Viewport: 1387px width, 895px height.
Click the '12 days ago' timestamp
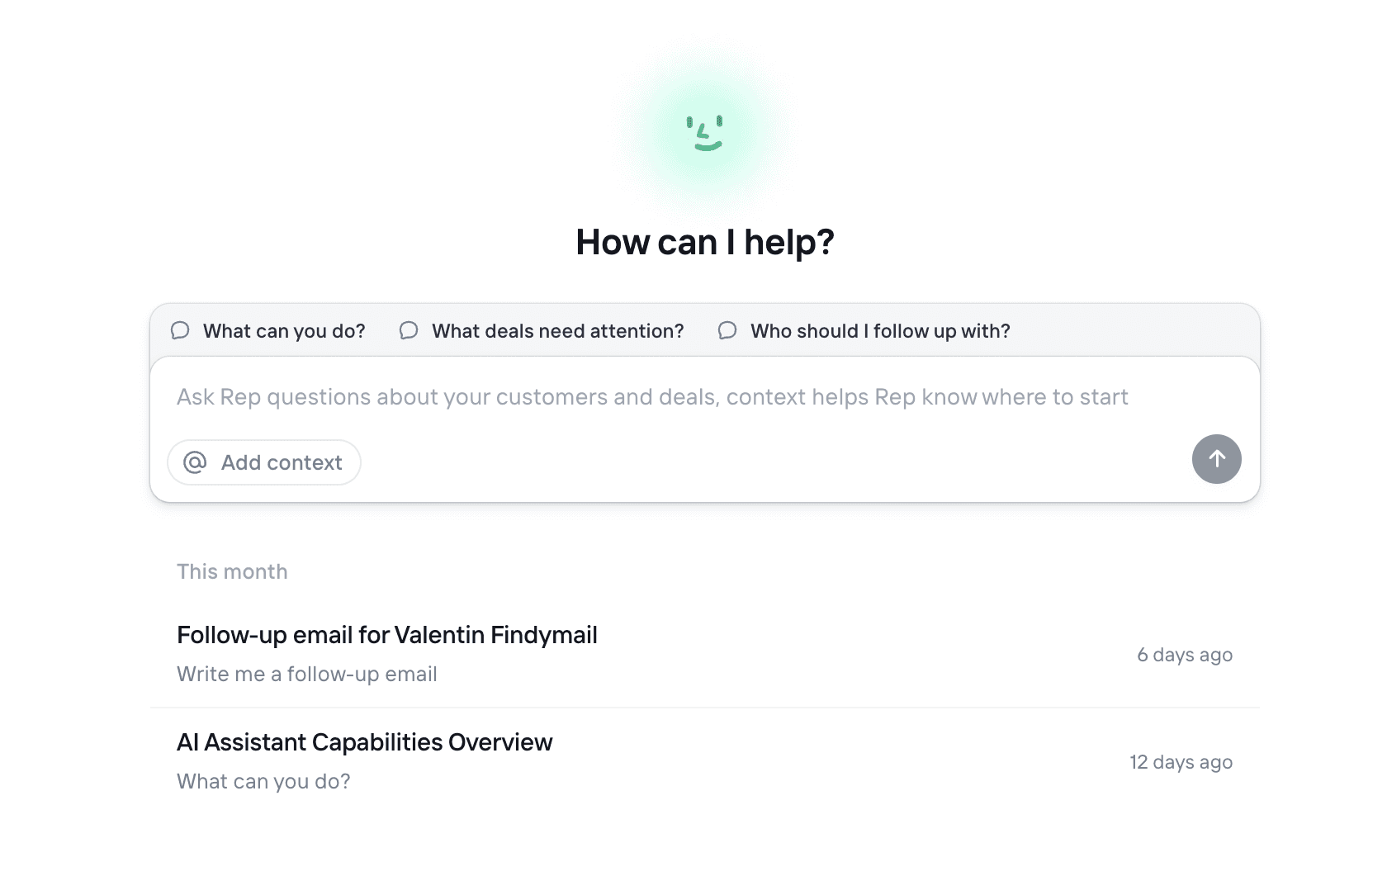(1181, 762)
